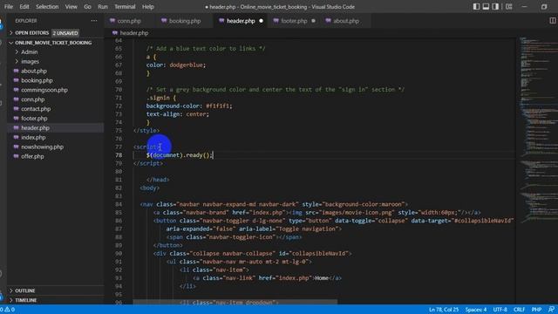The height and width of the screenshot is (314, 558).
Task: Open the Edit menu
Action: 24,7
